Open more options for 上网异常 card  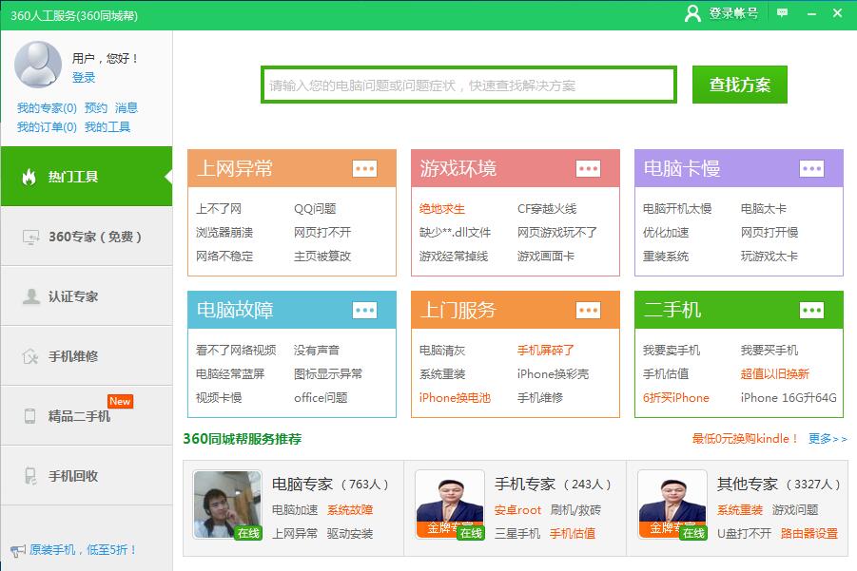coord(364,169)
